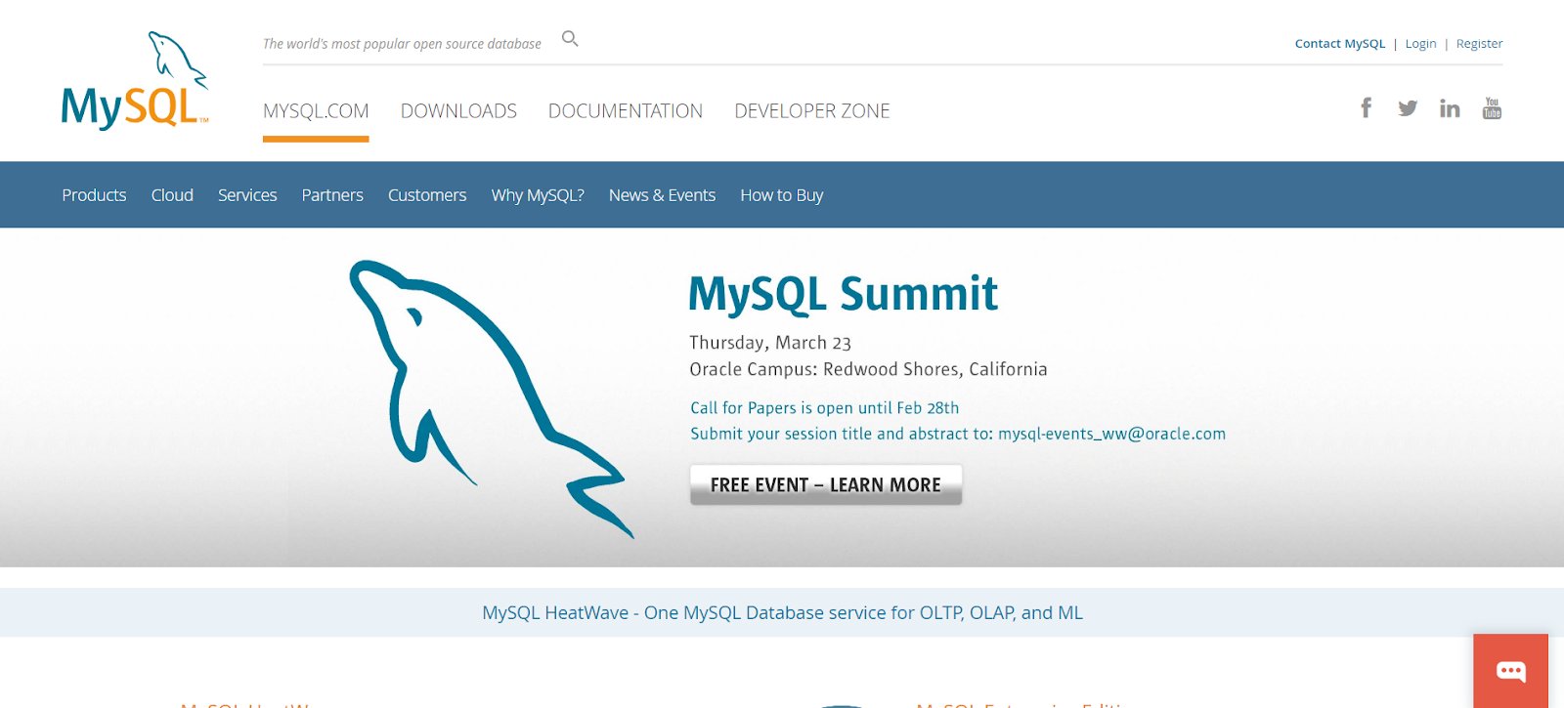Click FREE EVENT – LEARN MORE button
The width and height of the screenshot is (1564, 708).
826,484
